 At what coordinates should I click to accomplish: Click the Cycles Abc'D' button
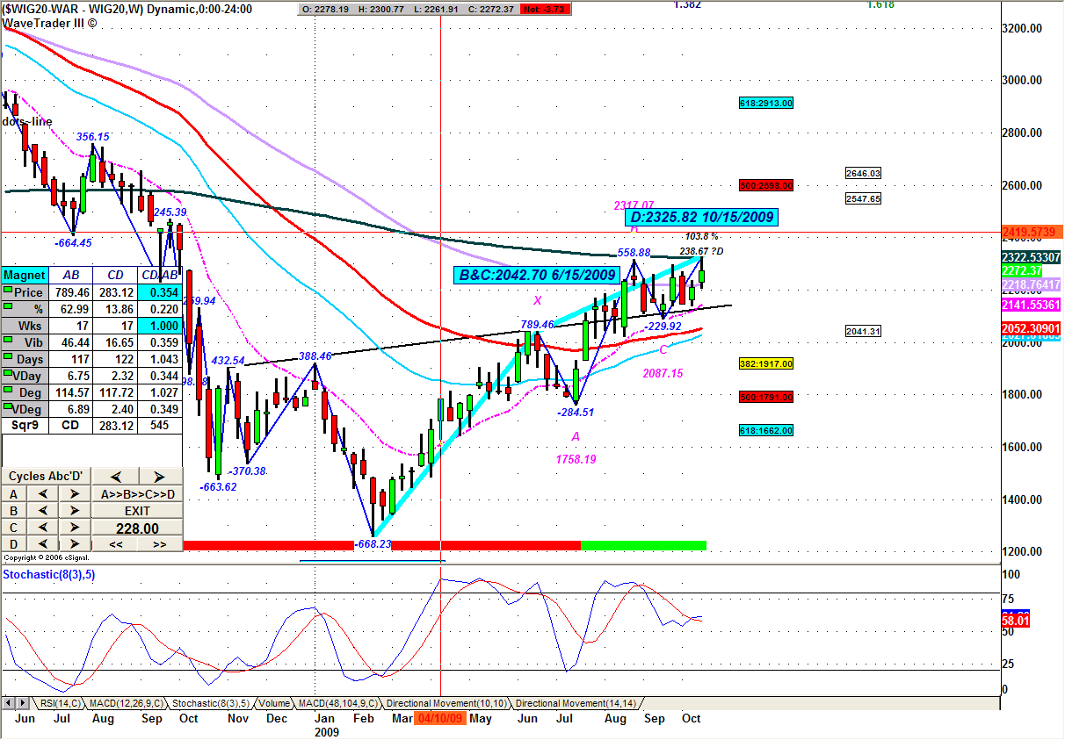point(46,477)
